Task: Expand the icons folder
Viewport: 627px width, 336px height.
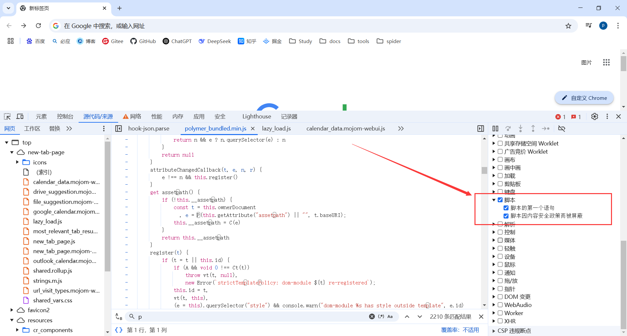Action: [x=17, y=162]
